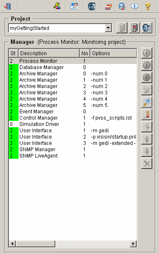The height and width of the screenshot is (254, 159).
Task: Click the top grey start manager button
Action: tap(147, 53)
